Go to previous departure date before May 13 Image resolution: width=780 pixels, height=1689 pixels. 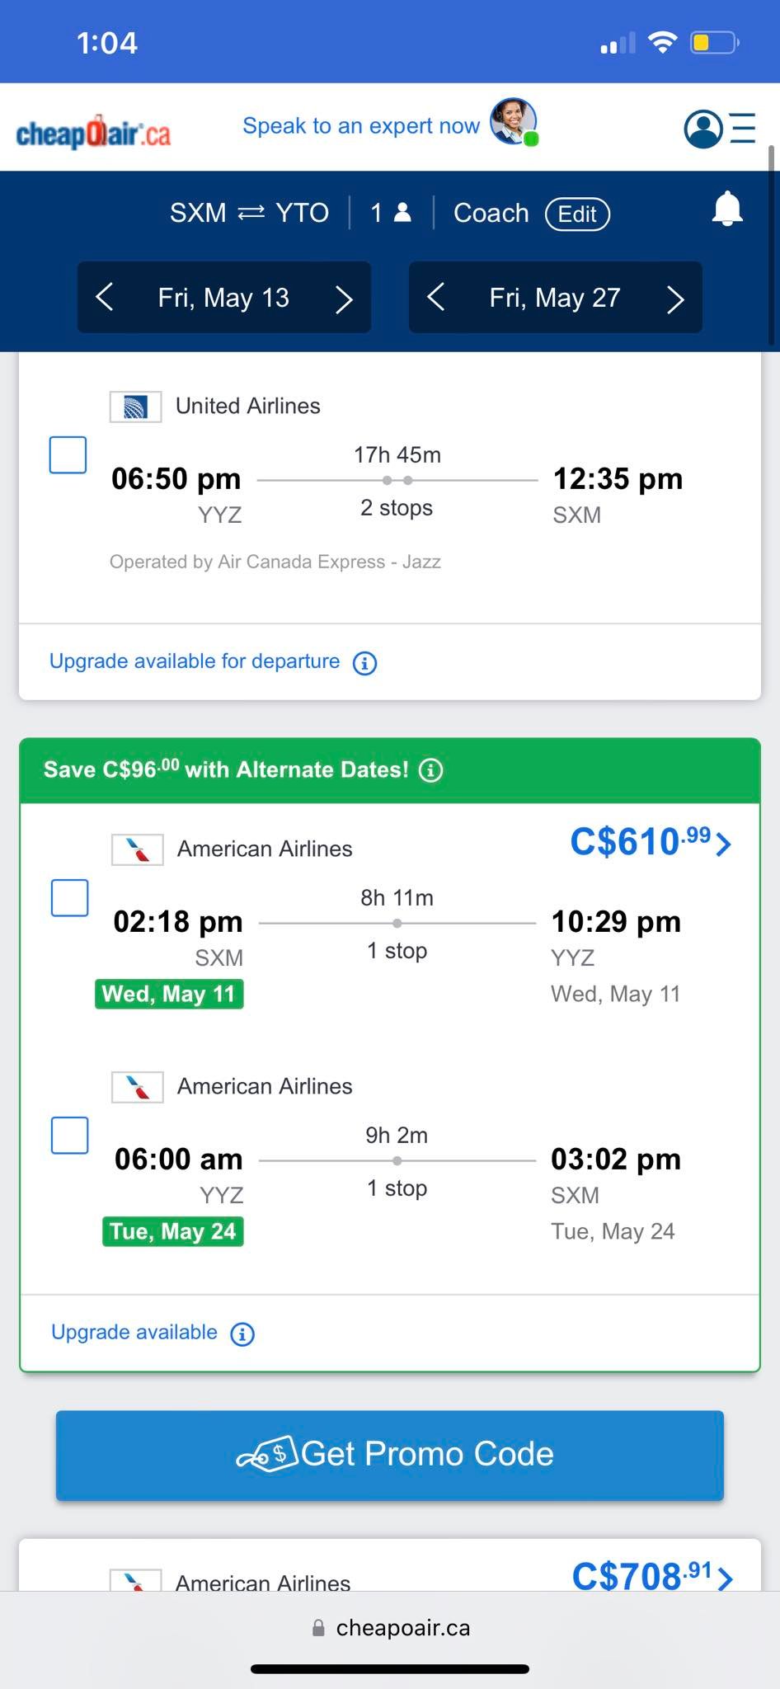click(105, 297)
